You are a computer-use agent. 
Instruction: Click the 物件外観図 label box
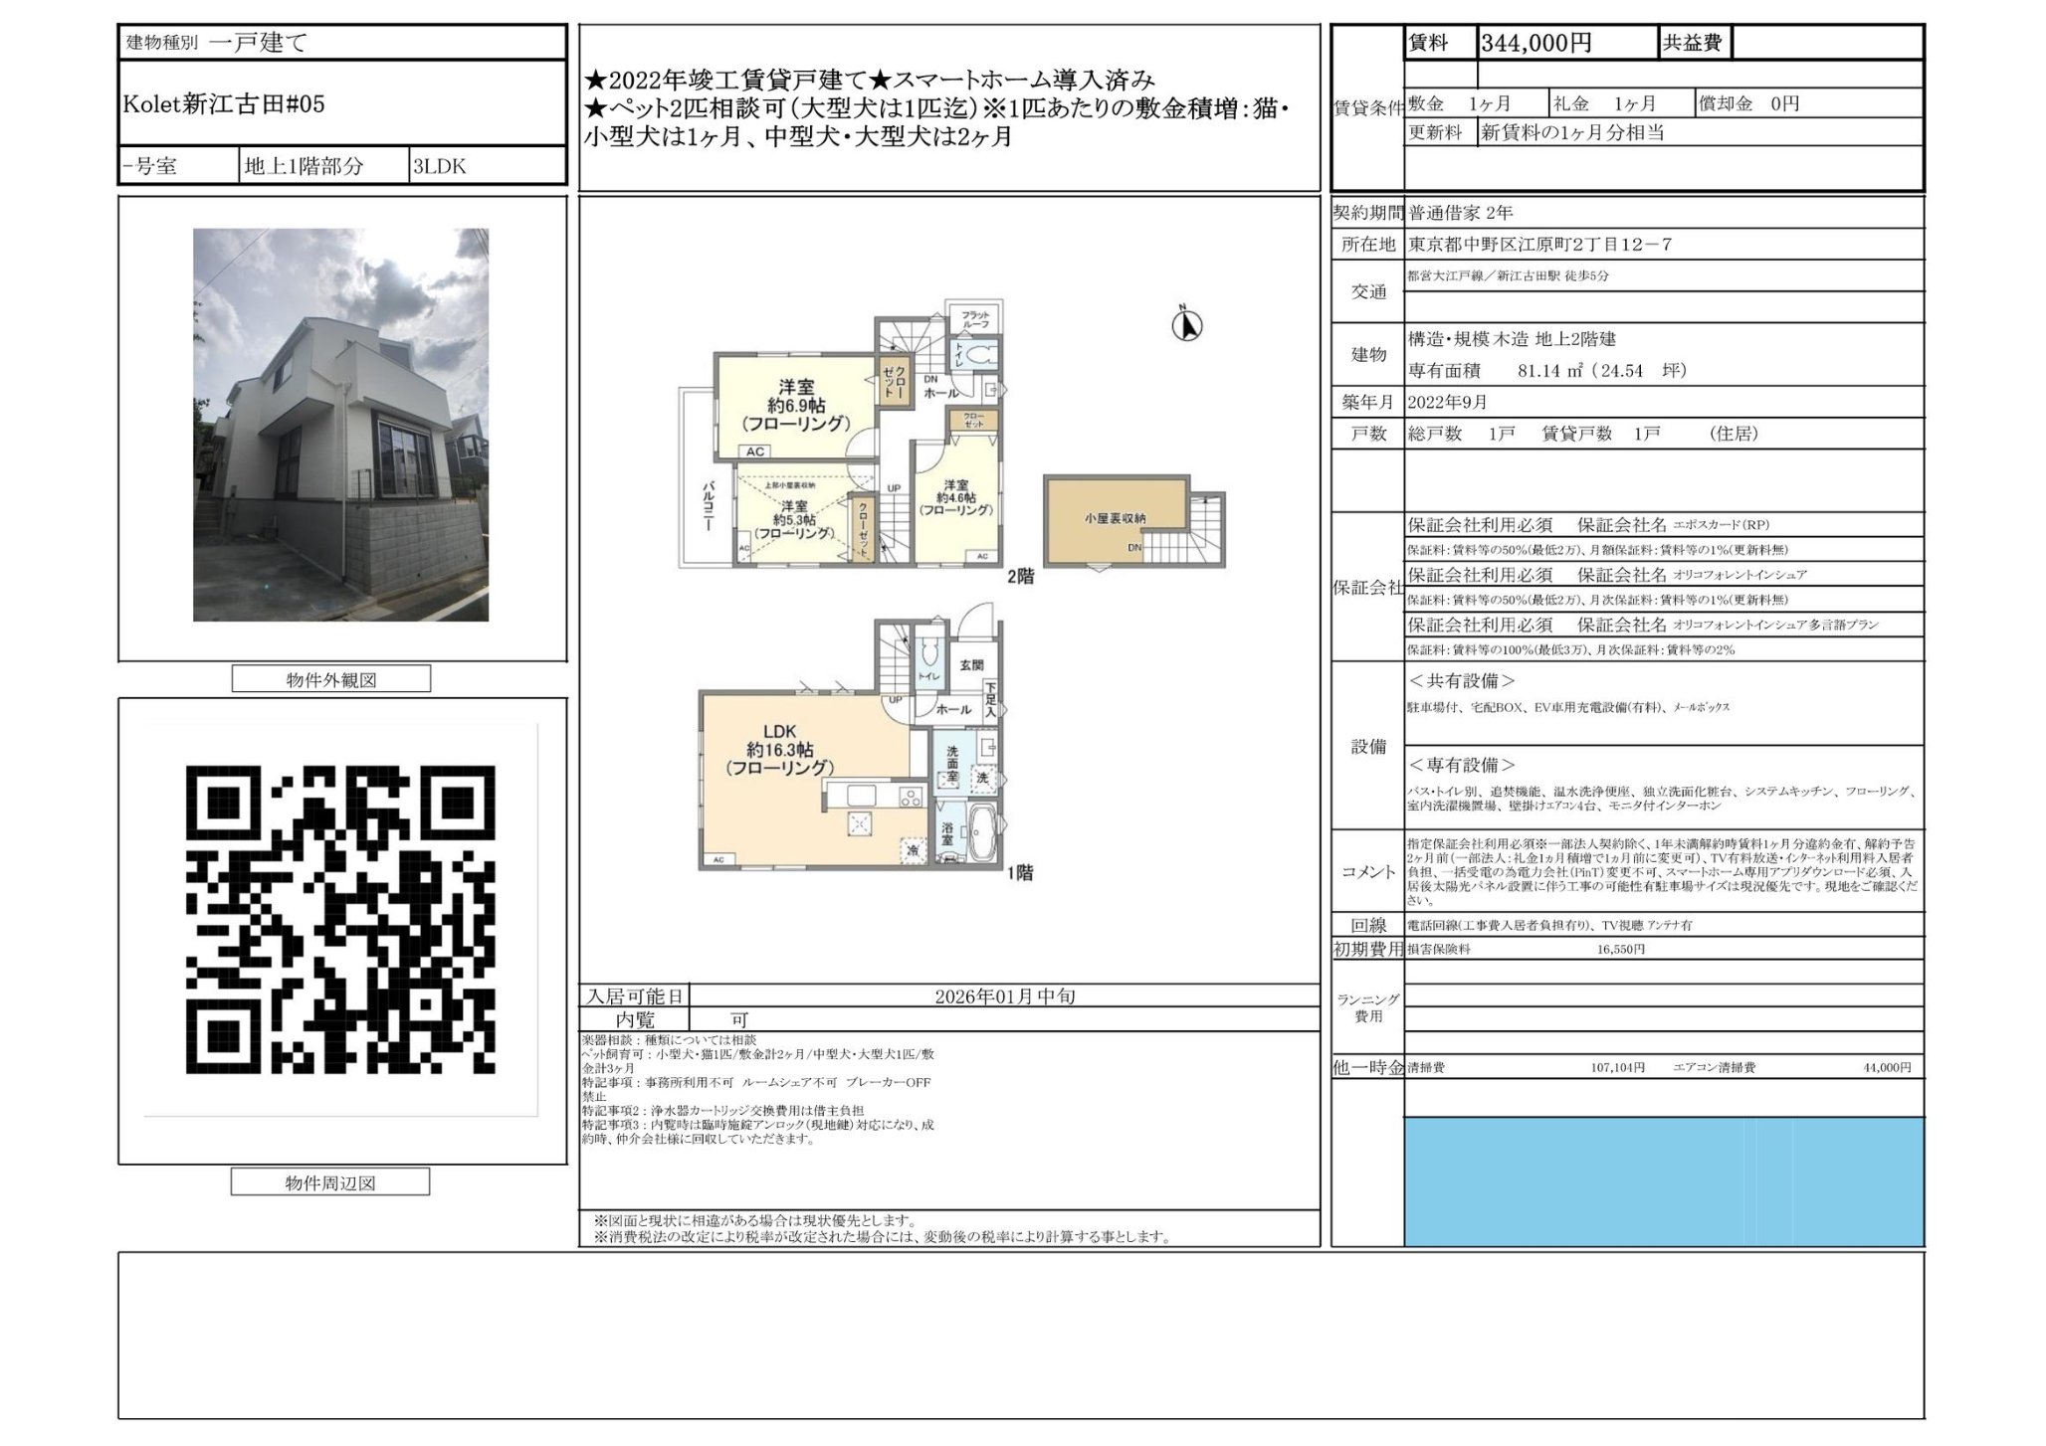331,679
